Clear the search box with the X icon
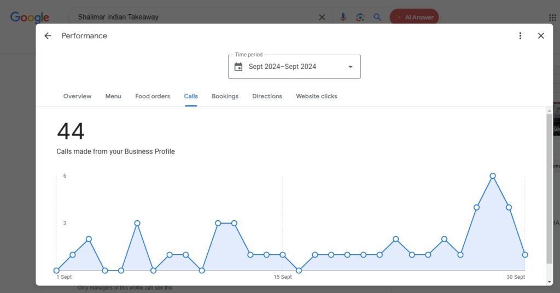 click(322, 17)
